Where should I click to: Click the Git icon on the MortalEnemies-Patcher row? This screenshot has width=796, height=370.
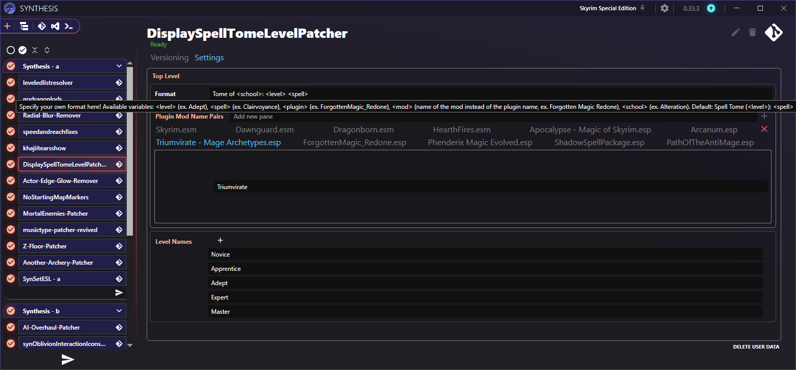pyautogui.click(x=119, y=214)
